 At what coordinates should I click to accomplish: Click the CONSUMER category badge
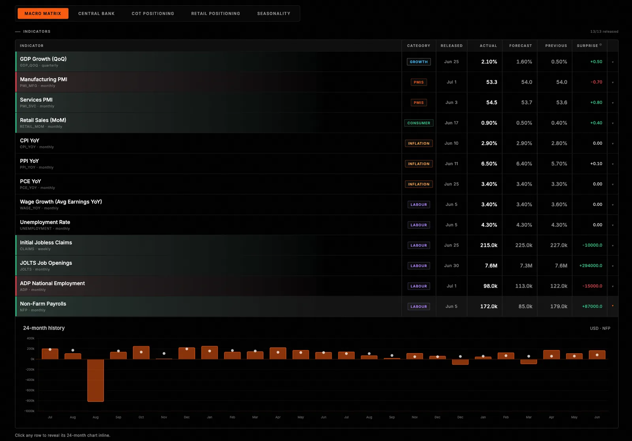click(x=419, y=123)
